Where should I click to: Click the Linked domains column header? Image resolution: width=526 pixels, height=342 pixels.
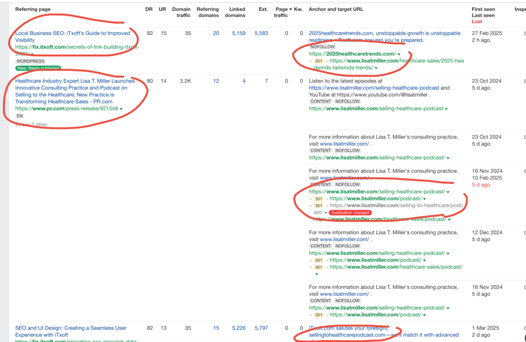pyautogui.click(x=235, y=12)
